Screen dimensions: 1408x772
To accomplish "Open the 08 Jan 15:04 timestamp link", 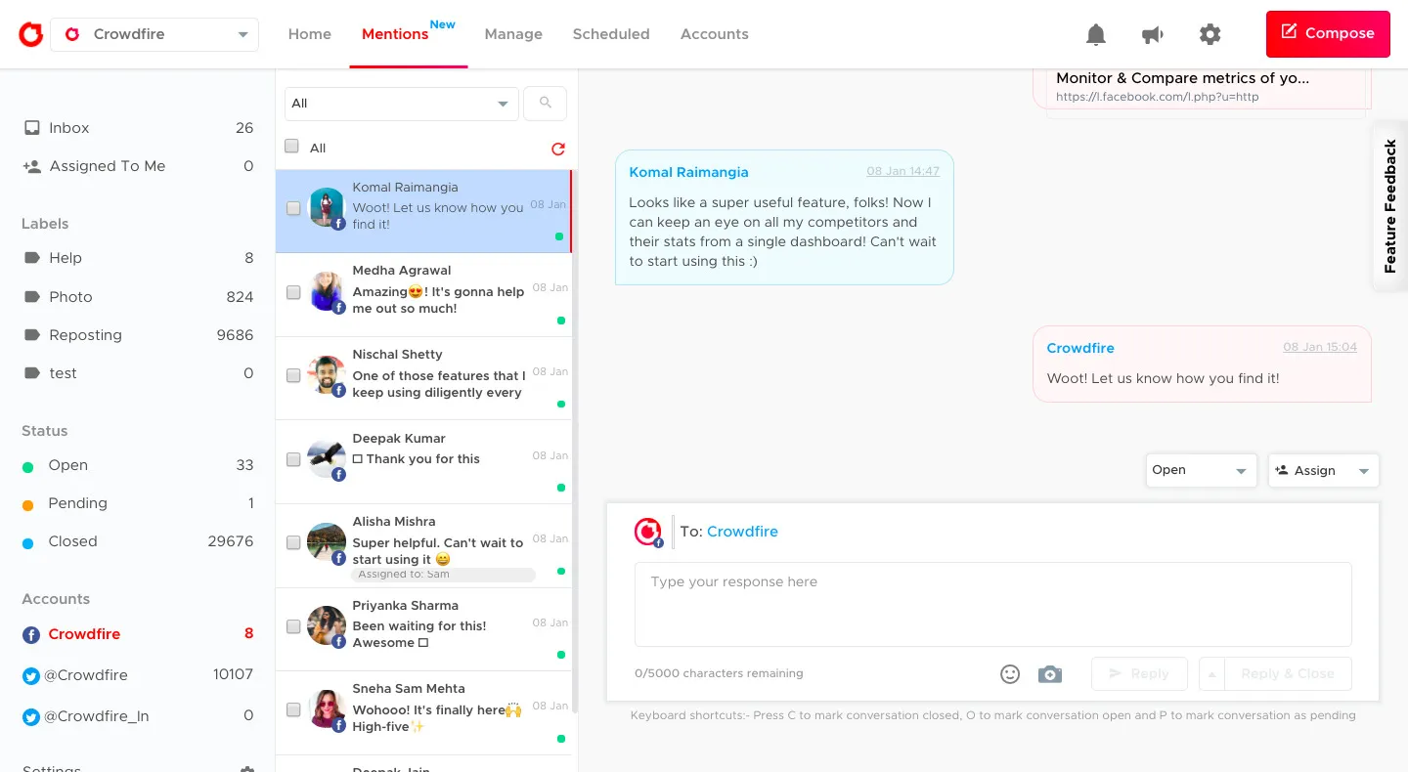I will 1320,347.
